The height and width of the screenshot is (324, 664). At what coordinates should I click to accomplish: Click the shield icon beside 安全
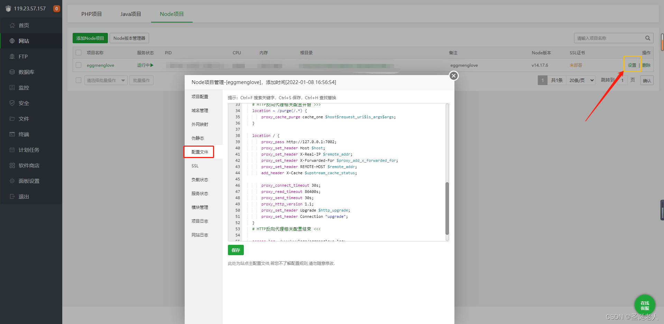12,103
